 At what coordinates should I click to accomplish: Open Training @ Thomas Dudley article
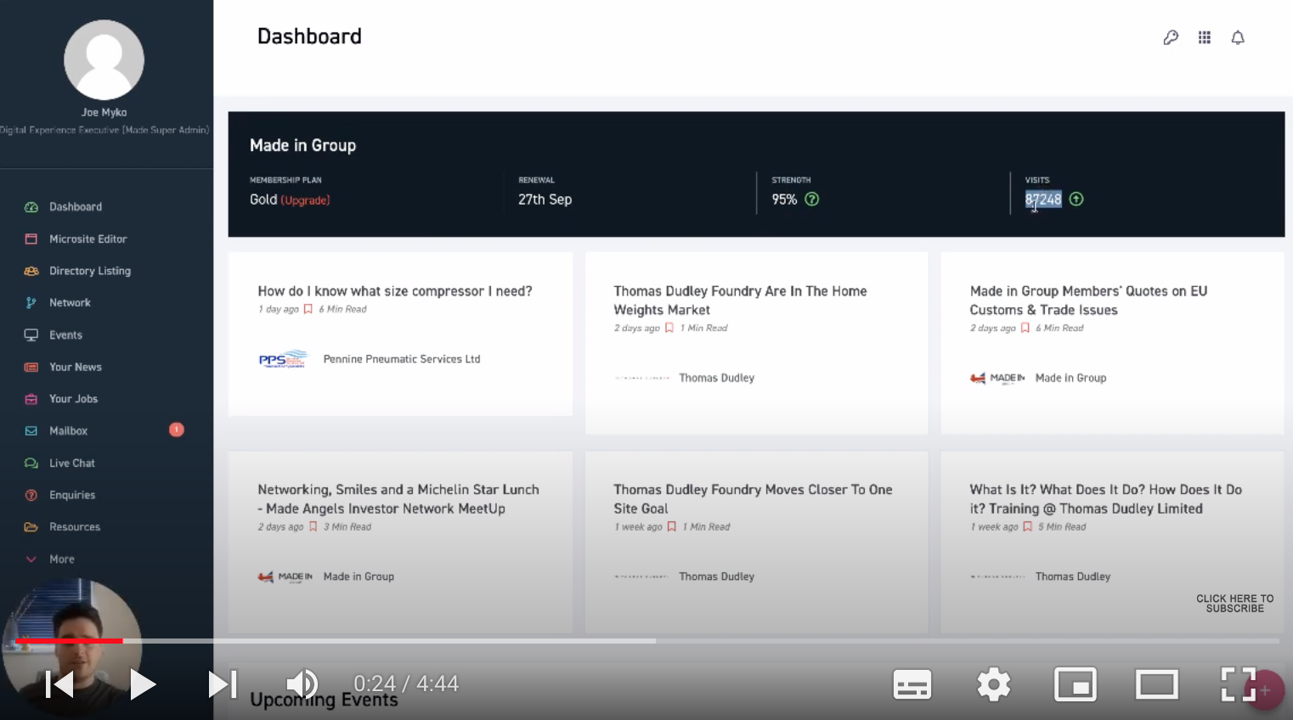[x=1105, y=499]
